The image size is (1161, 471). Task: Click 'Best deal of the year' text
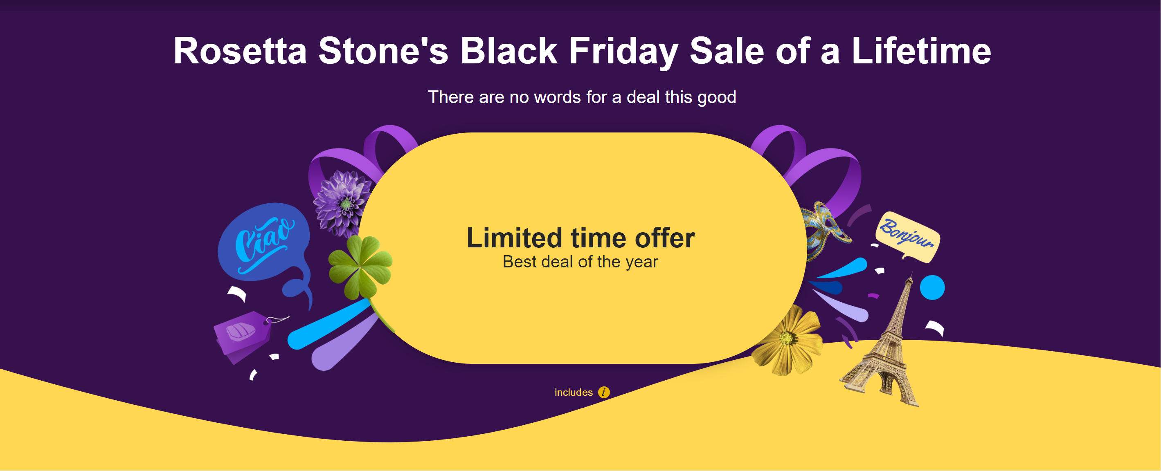coord(580,262)
